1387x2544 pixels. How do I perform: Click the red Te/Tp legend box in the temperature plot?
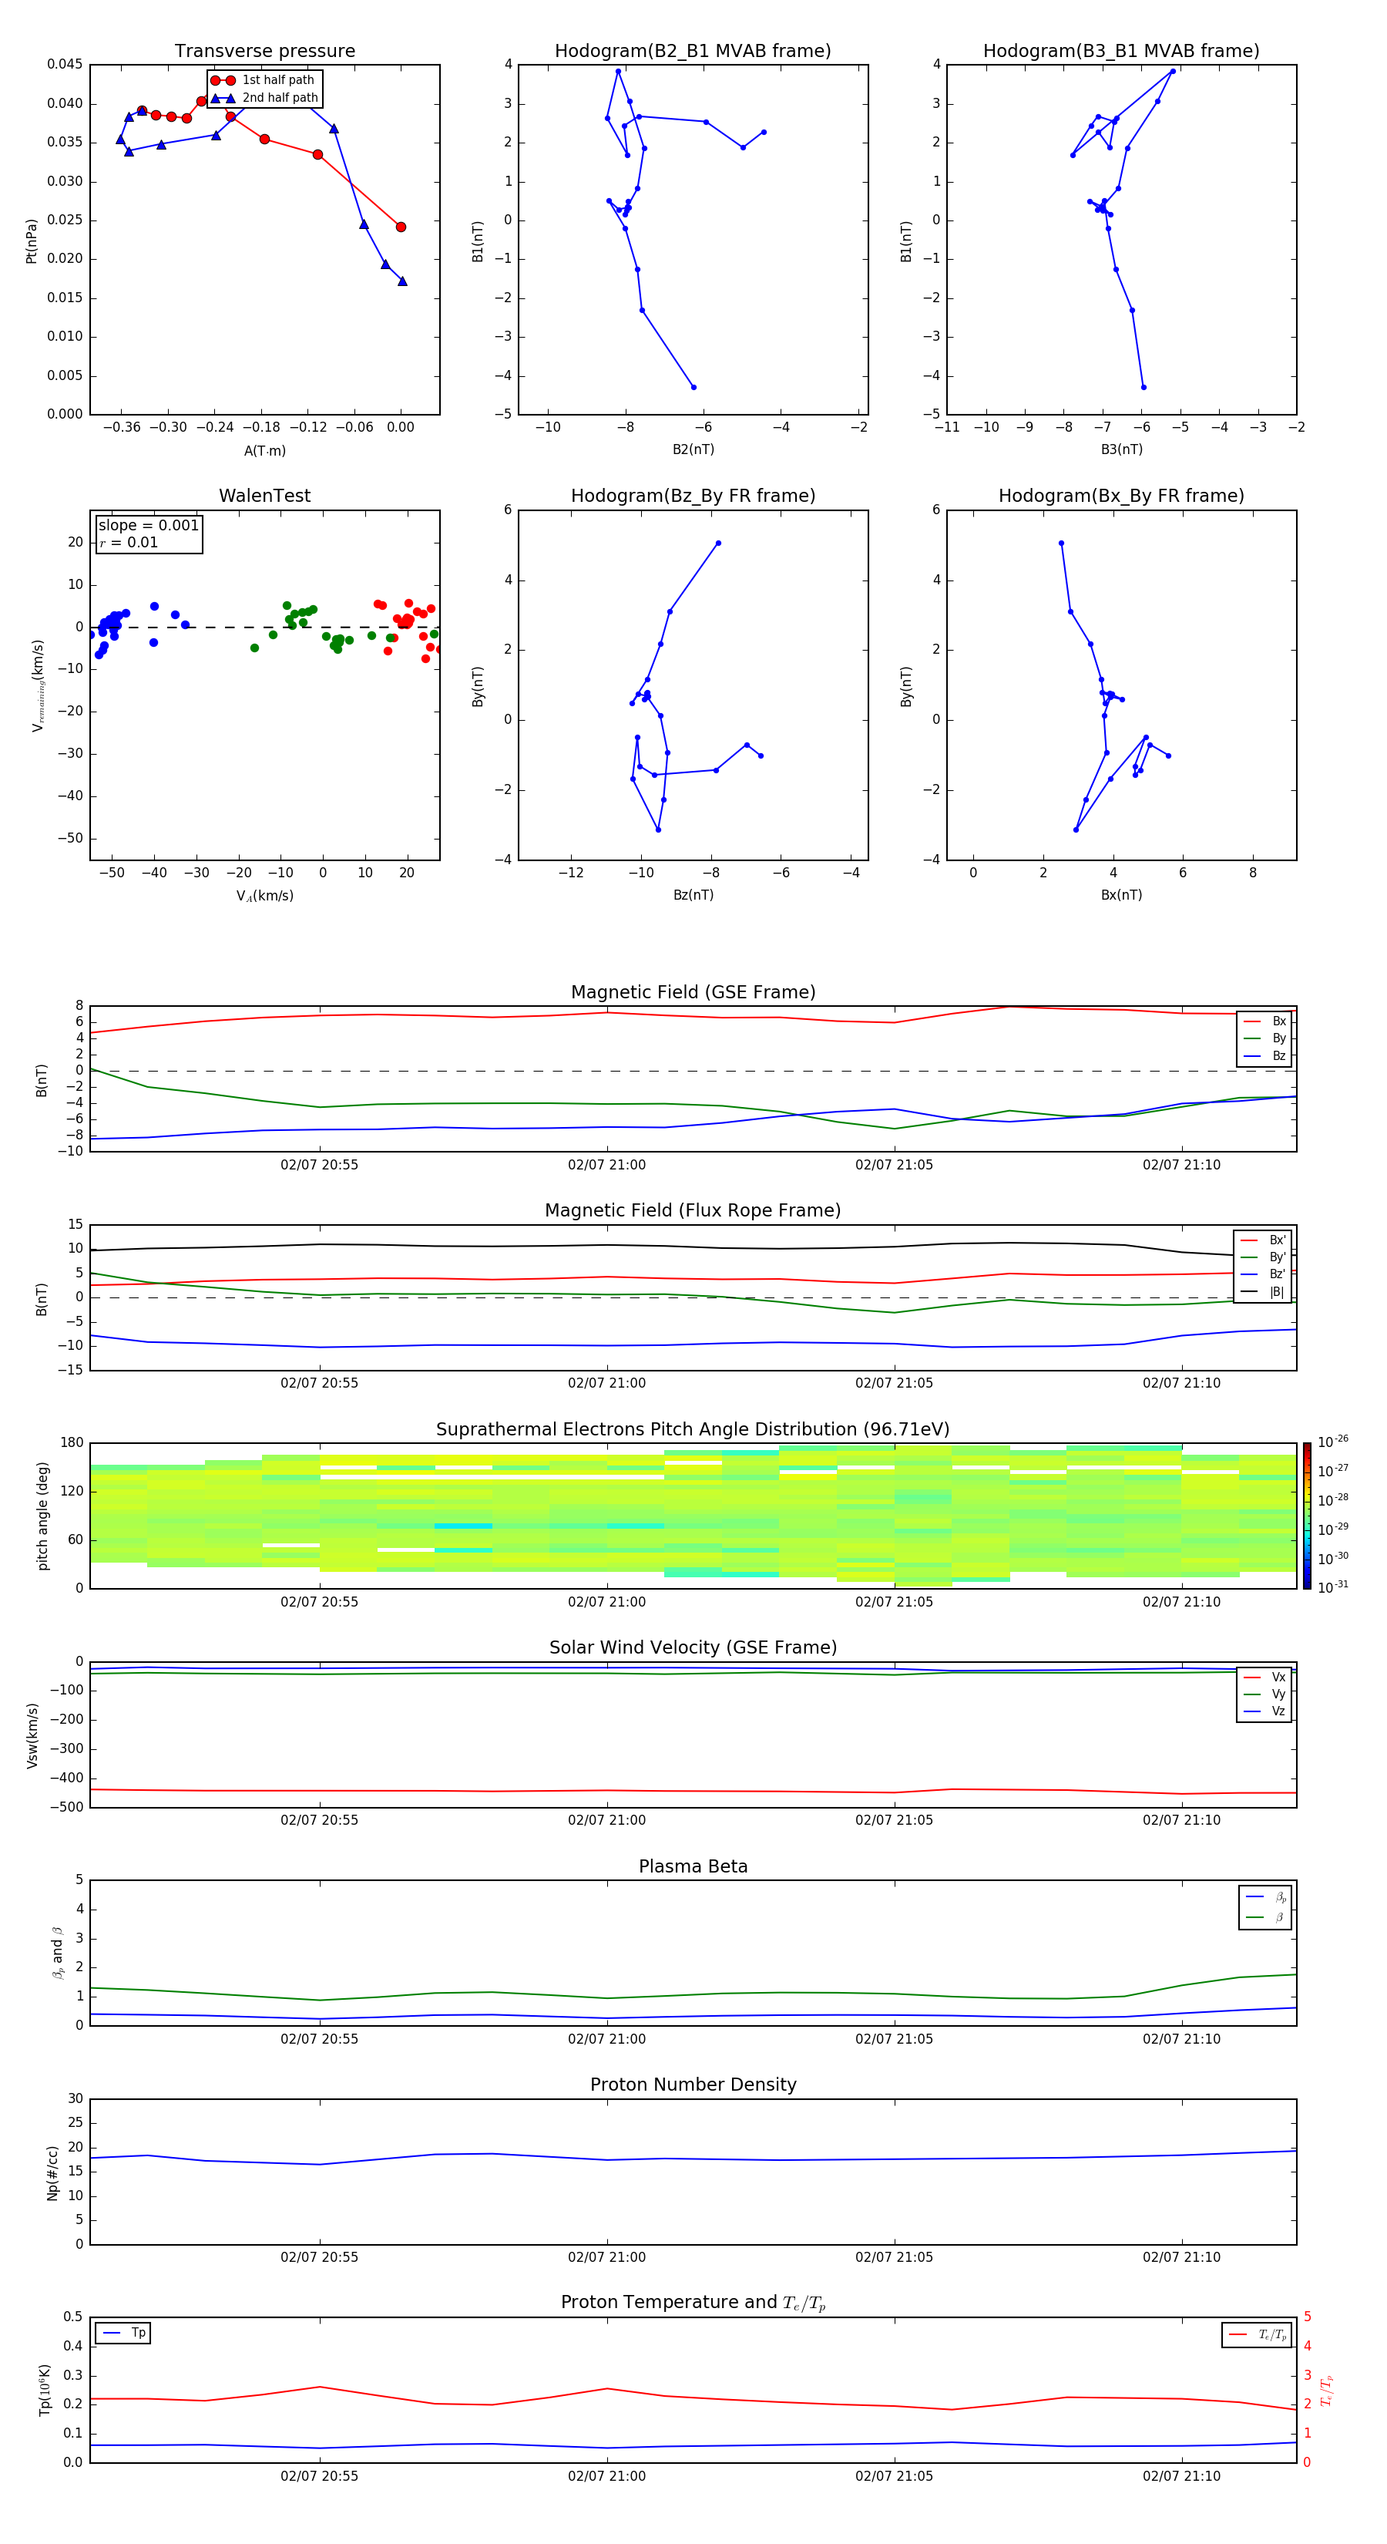[1256, 2334]
